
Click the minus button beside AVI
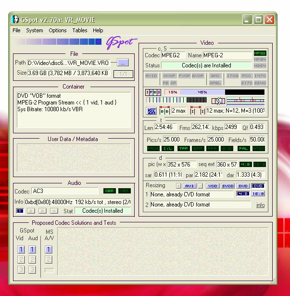pyautogui.click(x=200, y=186)
